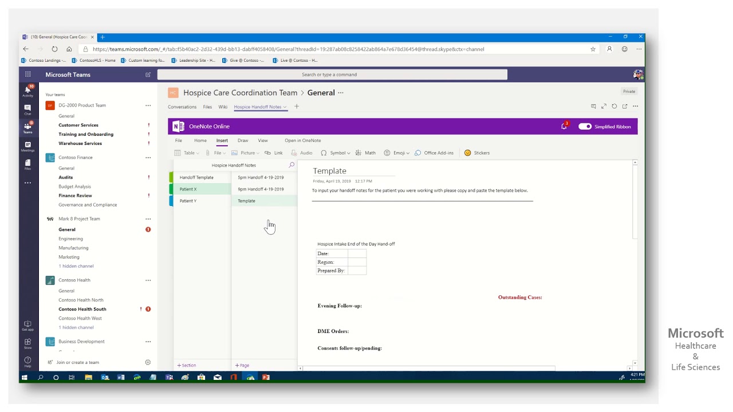This screenshot has width=733, height=412.
Task: Open Teams Help
Action: [x=27, y=362]
